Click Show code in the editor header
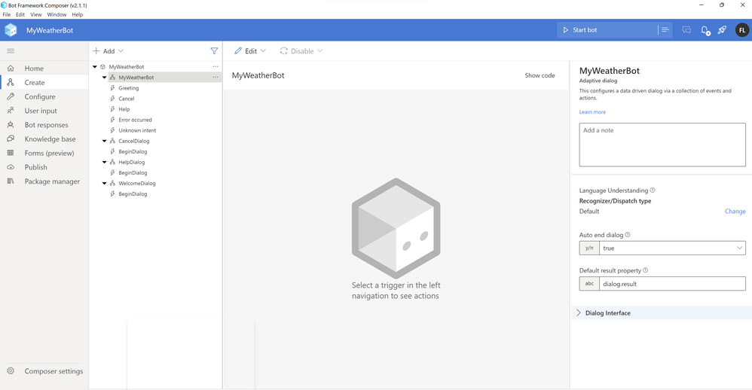 click(540, 75)
